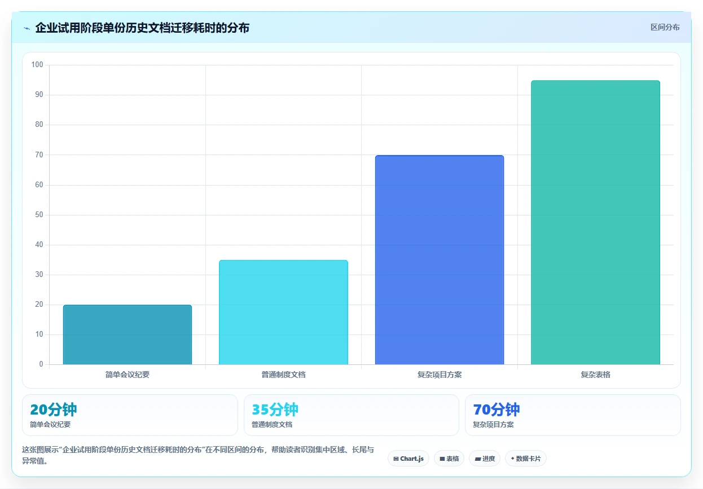Viewport: 703px width, 489px height.
Task: Click the Chart.js tag chip
Action: tap(409, 459)
